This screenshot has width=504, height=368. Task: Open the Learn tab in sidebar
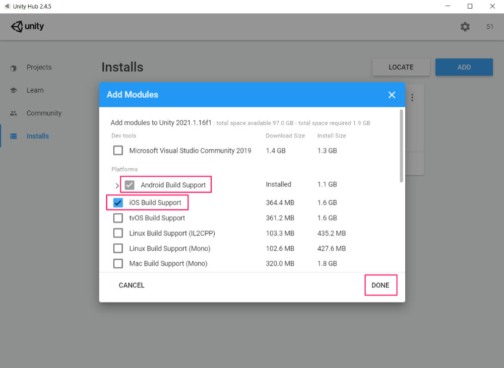point(35,90)
